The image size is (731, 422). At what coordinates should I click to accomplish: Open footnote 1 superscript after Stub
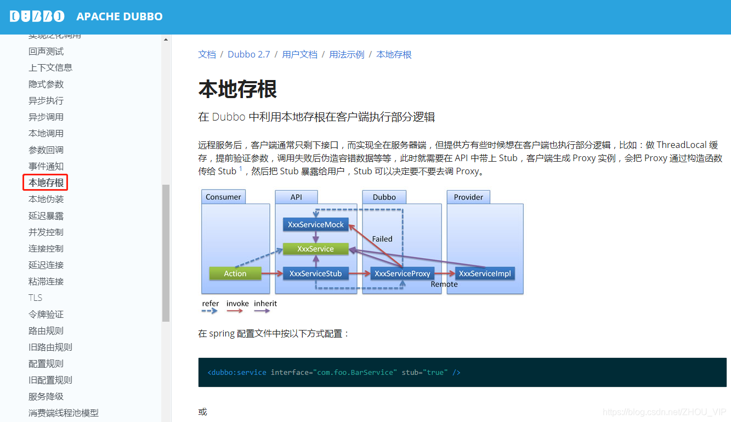click(240, 168)
